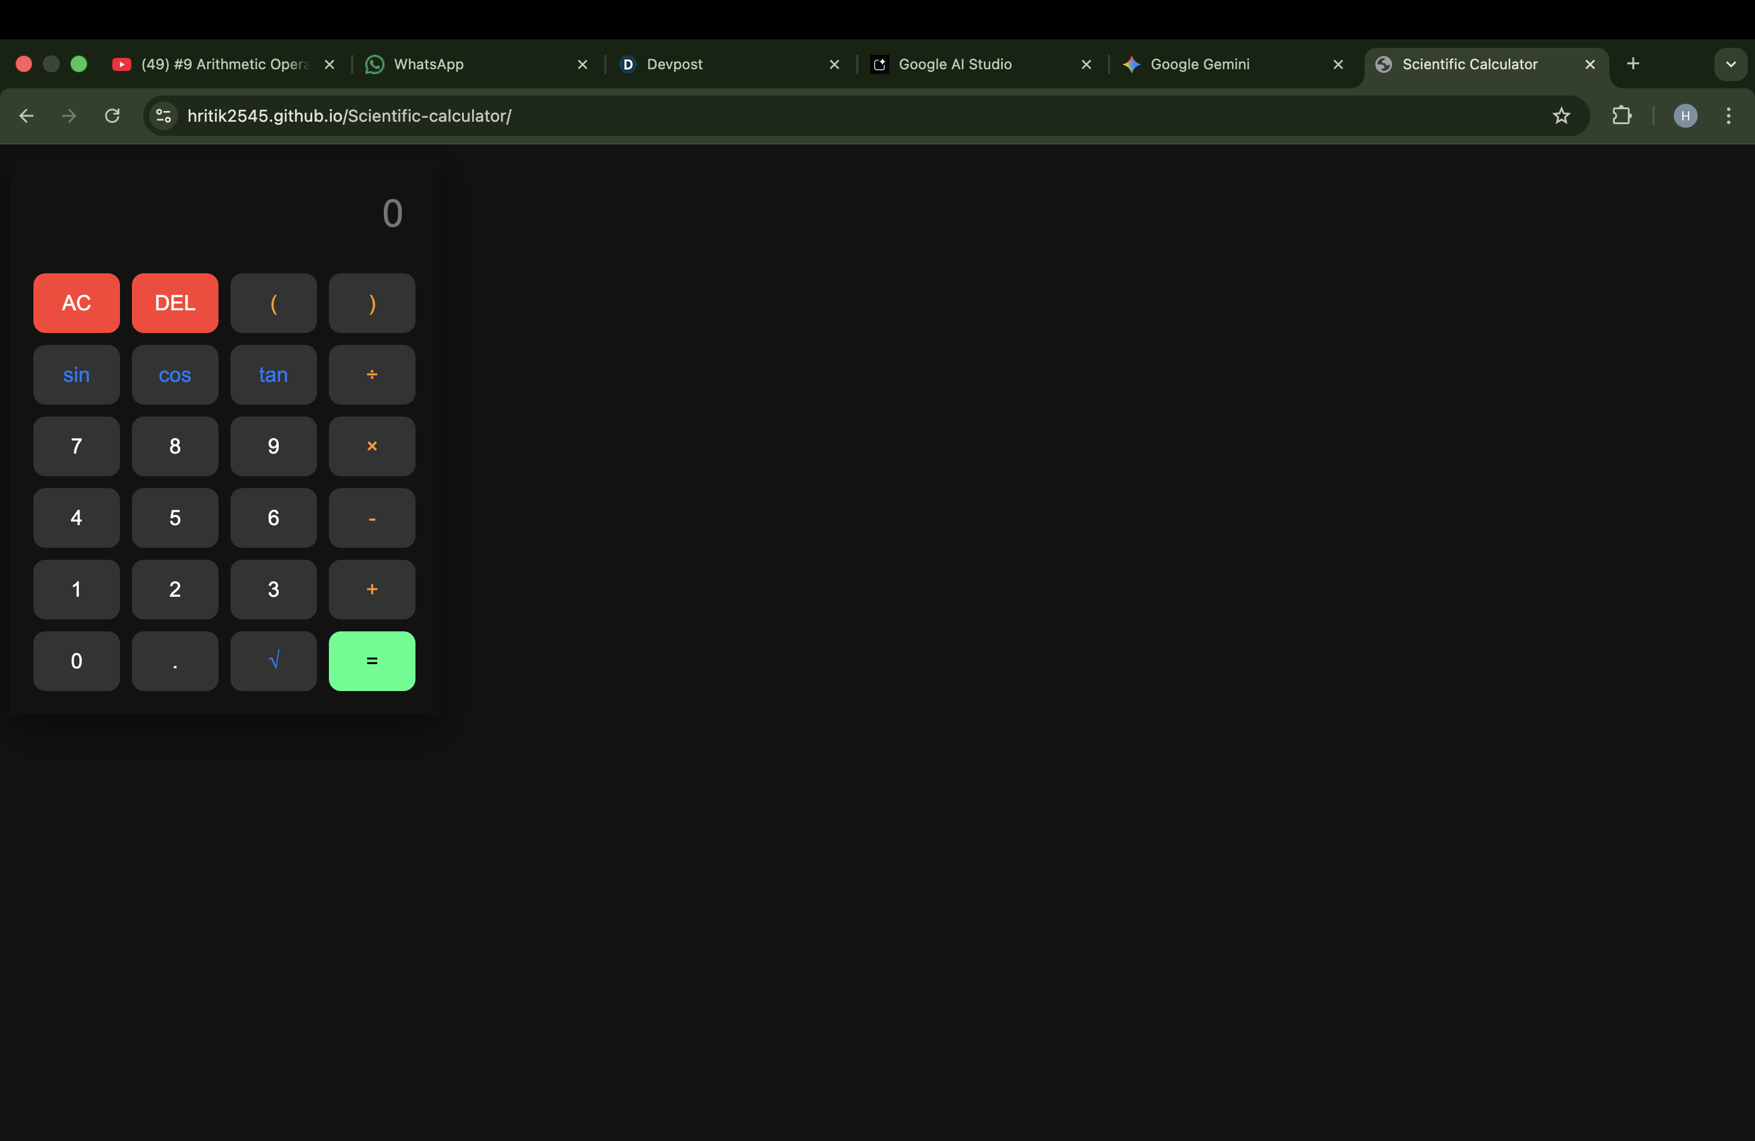Close the Google AI Studio tab
The height and width of the screenshot is (1141, 1755).
pyautogui.click(x=1086, y=65)
